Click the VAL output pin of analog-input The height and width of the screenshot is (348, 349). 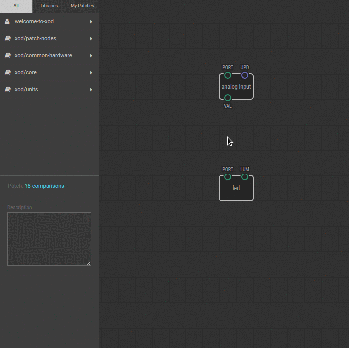[228, 98]
